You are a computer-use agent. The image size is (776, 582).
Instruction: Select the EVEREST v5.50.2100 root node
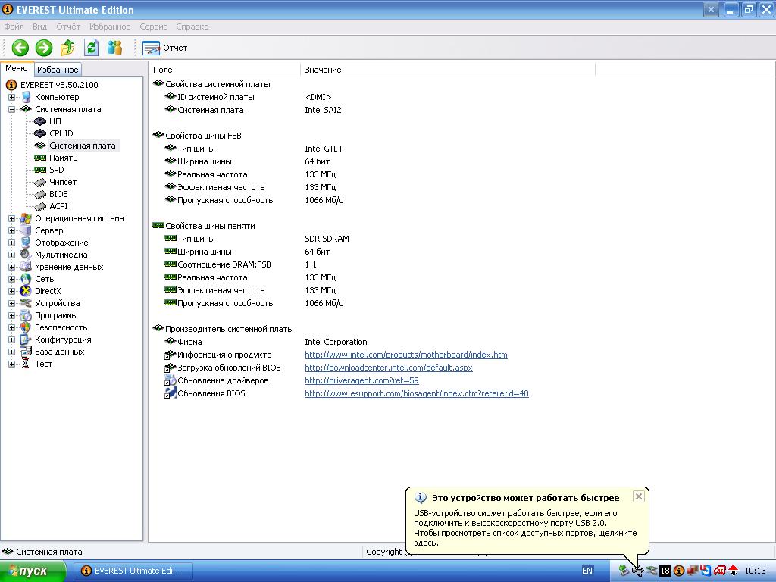coord(59,85)
